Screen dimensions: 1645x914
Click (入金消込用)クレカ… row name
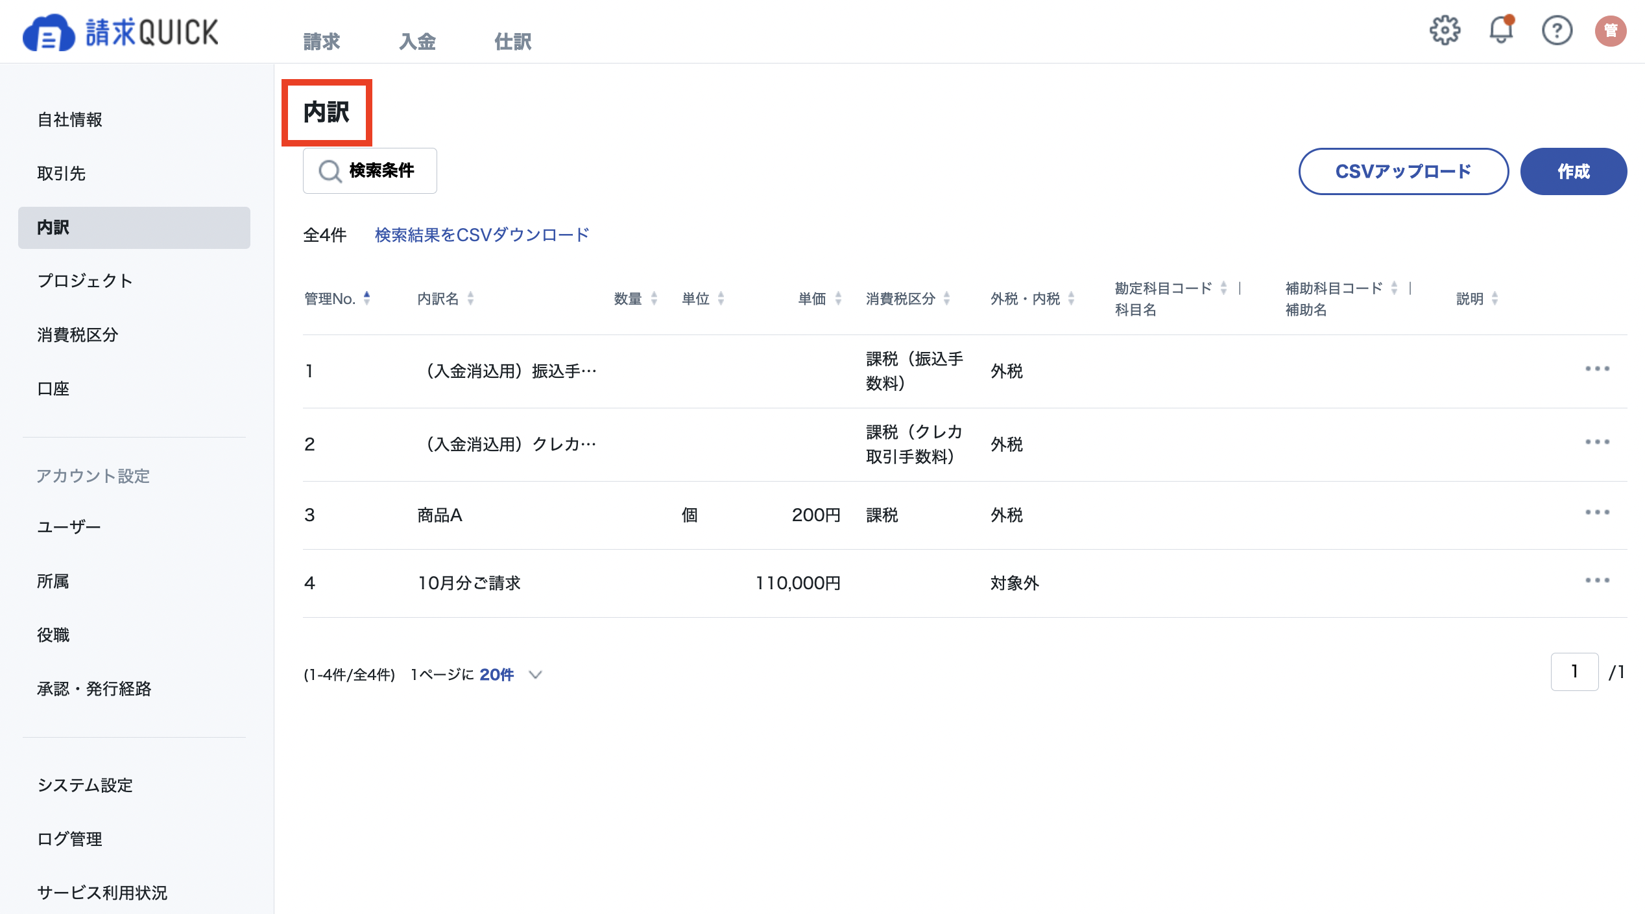tap(507, 445)
